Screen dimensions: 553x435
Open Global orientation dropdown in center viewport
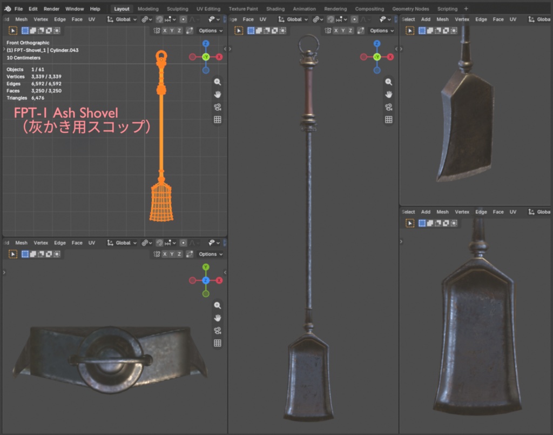293,19
